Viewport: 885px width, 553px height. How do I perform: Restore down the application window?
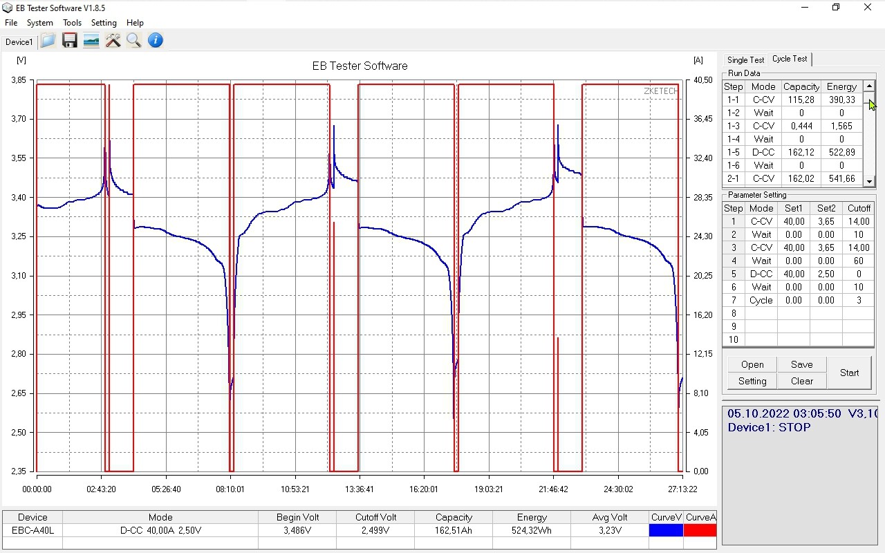(x=836, y=8)
